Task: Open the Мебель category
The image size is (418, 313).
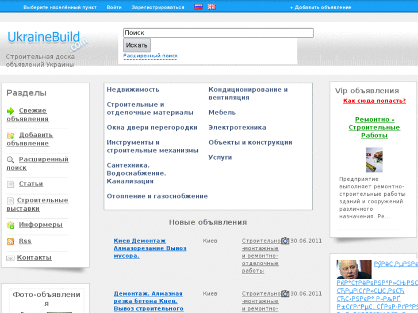Action: tap(222, 113)
